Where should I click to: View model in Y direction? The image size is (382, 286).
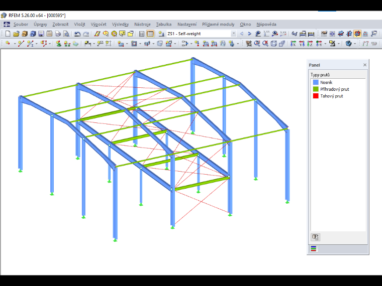[302, 44]
